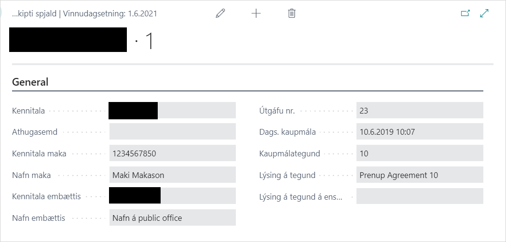Select the Kennitala maka field

tap(172, 153)
